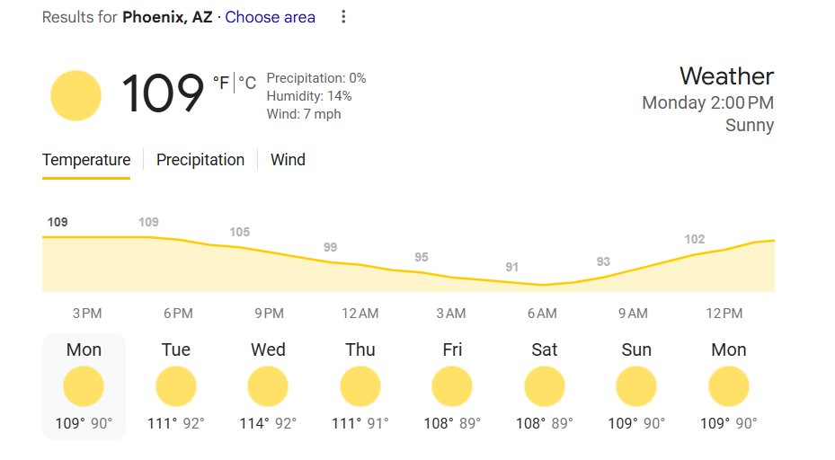Switch to the Wind tab
835x460 pixels.
[x=288, y=160]
